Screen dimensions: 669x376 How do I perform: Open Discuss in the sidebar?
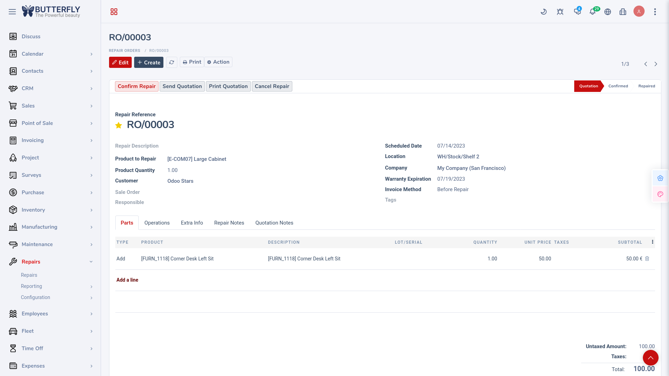31,37
